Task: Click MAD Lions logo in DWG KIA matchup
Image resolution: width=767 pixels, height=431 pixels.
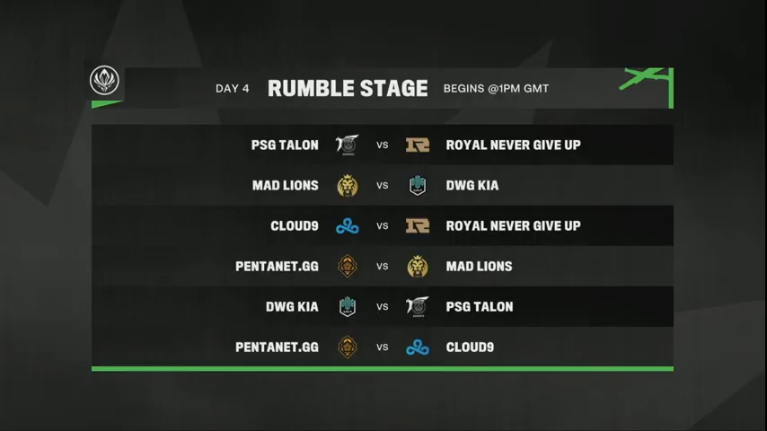Action: (x=347, y=185)
